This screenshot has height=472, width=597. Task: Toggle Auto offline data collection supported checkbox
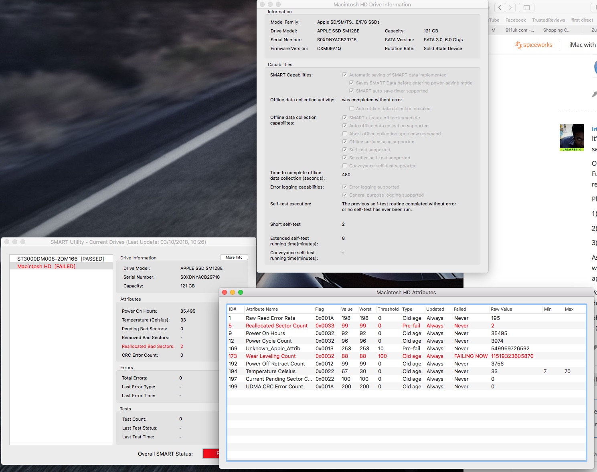(x=345, y=126)
